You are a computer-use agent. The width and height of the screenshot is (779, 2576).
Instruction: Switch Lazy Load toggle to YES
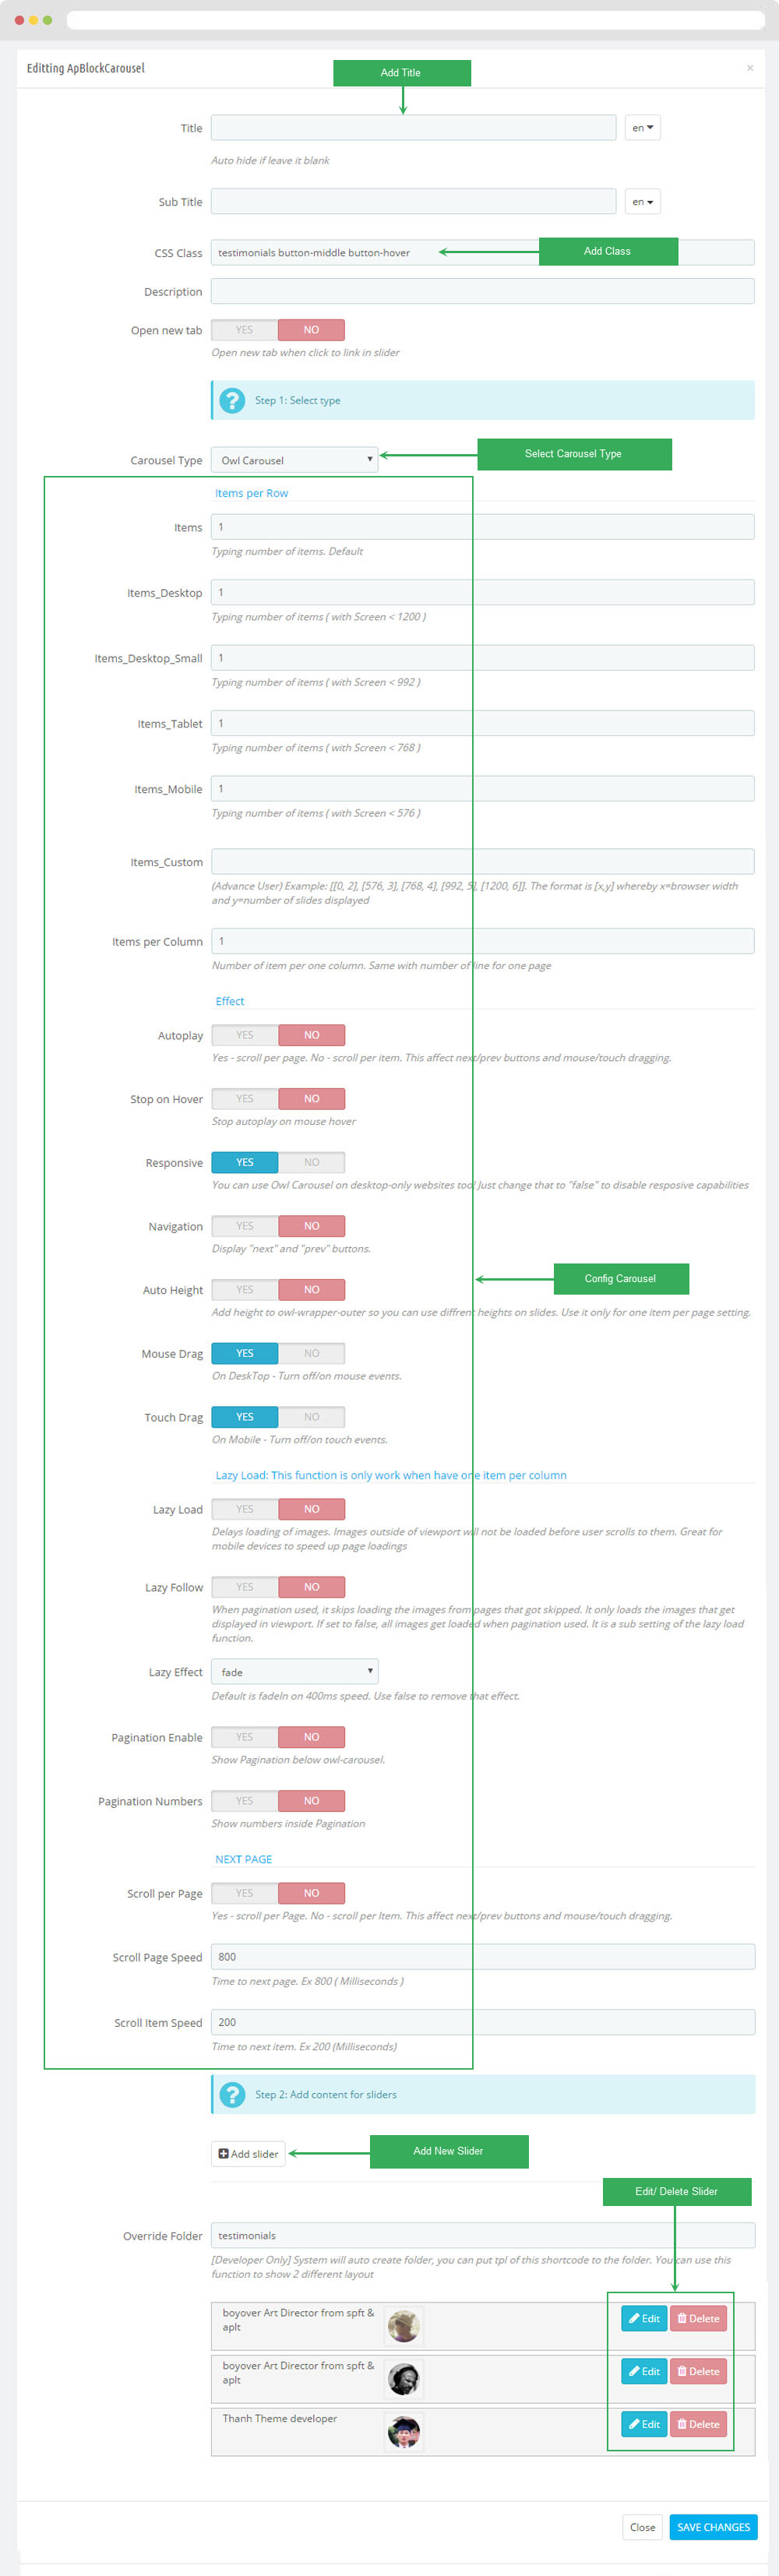point(245,1509)
